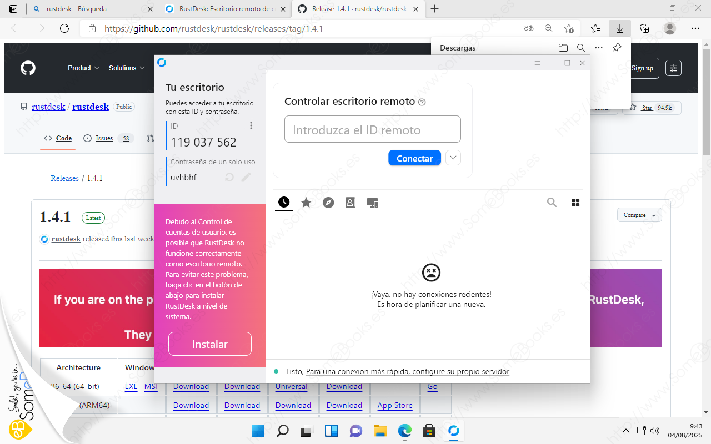Image resolution: width=711 pixels, height=444 pixels.
Task: Reload the page in Edge
Action: [x=64, y=28]
